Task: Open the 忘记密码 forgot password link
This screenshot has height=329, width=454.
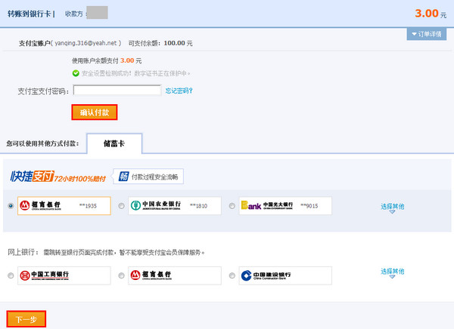Action: (x=179, y=91)
